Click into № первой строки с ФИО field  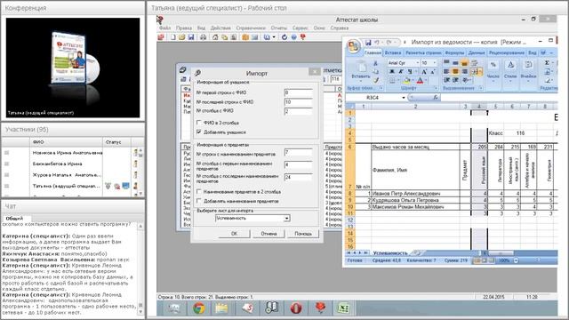click(x=299, y=92)
